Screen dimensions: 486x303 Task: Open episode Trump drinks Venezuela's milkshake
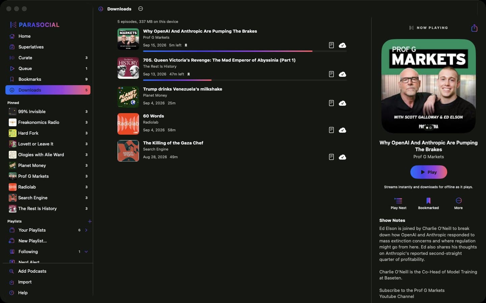point(183,89)
